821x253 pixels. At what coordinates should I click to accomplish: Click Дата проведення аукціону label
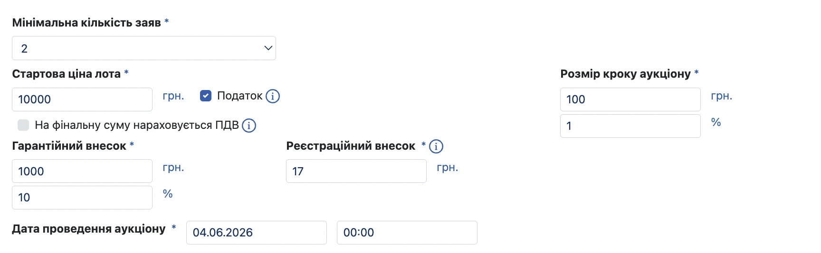(x=89, y=229)
